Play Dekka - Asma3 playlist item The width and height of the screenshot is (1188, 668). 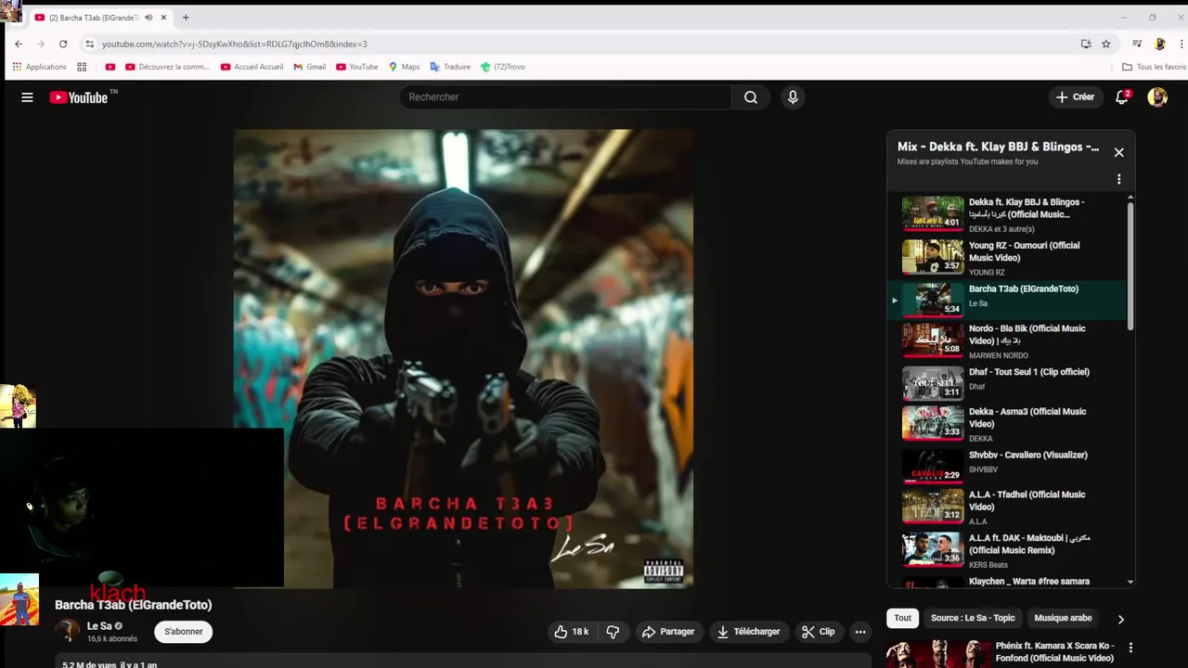point(1007,424)
